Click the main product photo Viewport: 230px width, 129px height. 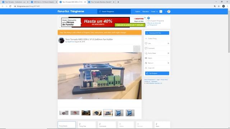(x=100, y=76)
